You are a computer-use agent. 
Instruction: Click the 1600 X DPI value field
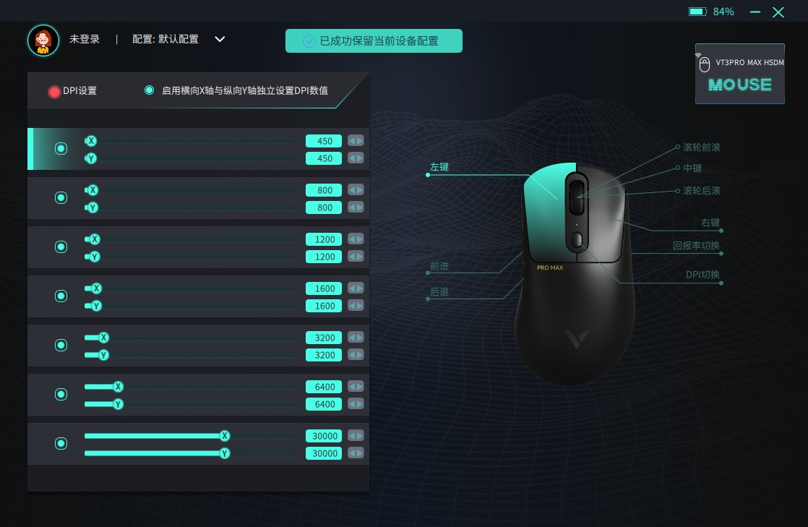(324, 288)
